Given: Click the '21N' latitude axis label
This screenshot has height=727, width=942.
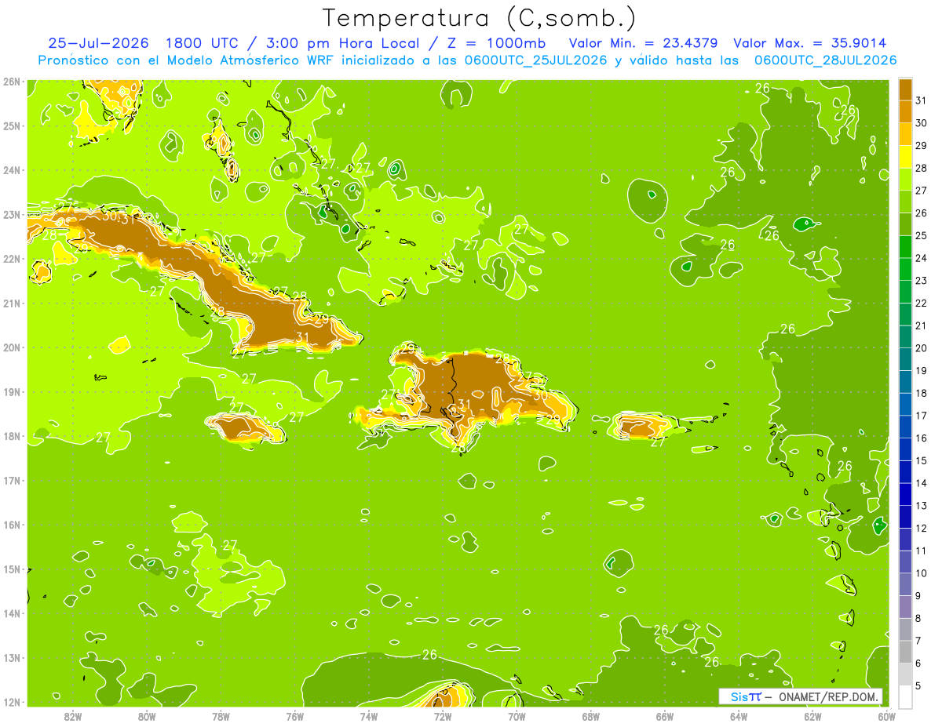Looking at the screenshot, I should tap(11, 303).
